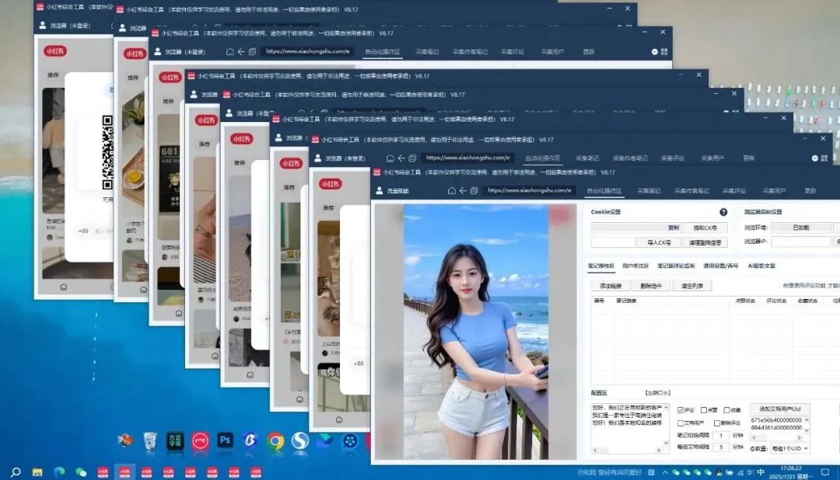Launch Photoshop from the desktop dock
The image size is (840, 480).
pos(225,439)
